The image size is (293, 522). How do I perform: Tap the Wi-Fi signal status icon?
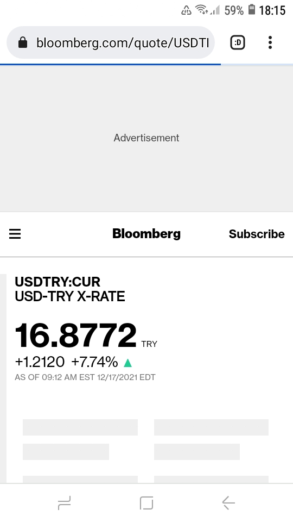(x=202, y=10)
